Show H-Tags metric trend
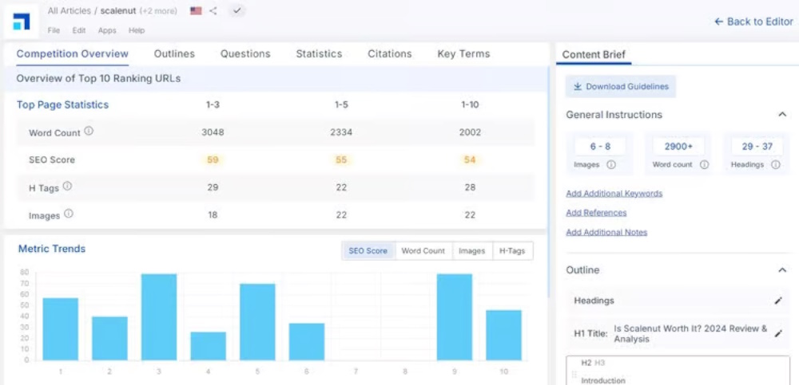 (512, 251)
